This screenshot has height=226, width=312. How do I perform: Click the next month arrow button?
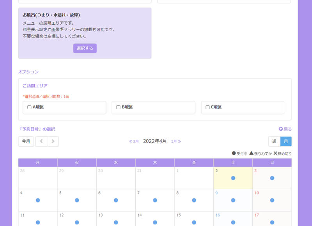click(x=53, y=141)
